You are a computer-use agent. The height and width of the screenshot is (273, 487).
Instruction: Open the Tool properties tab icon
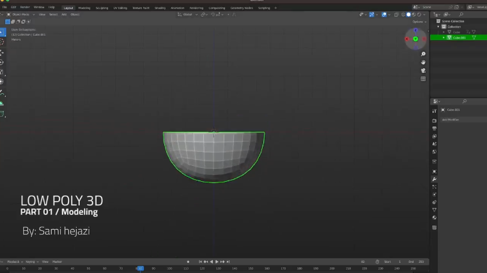(434, 111)
